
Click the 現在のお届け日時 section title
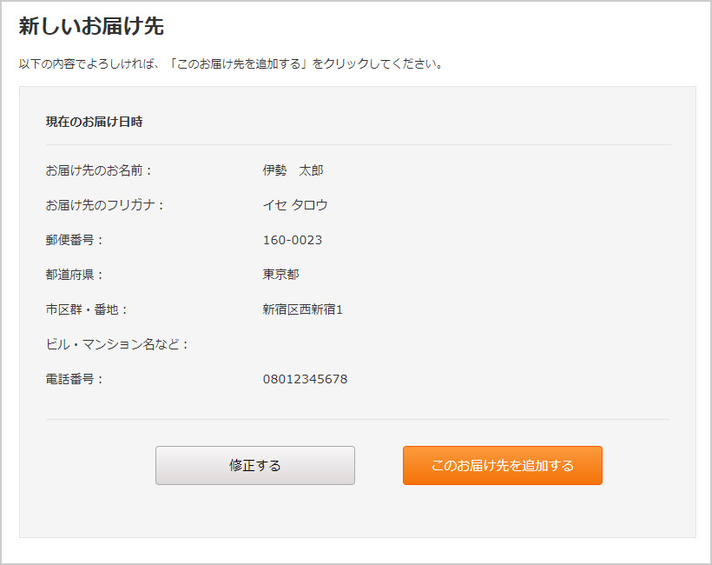tap(94, 122)
